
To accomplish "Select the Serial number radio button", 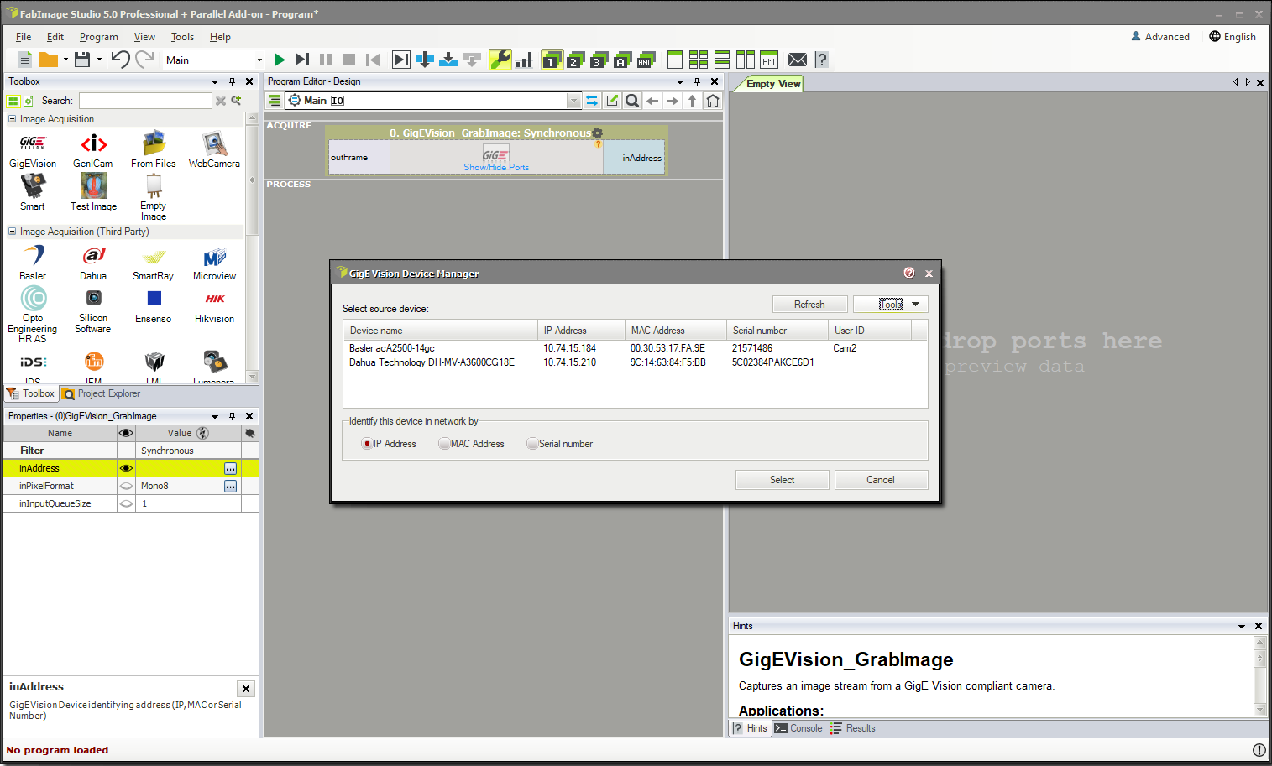I will (532, 444).
